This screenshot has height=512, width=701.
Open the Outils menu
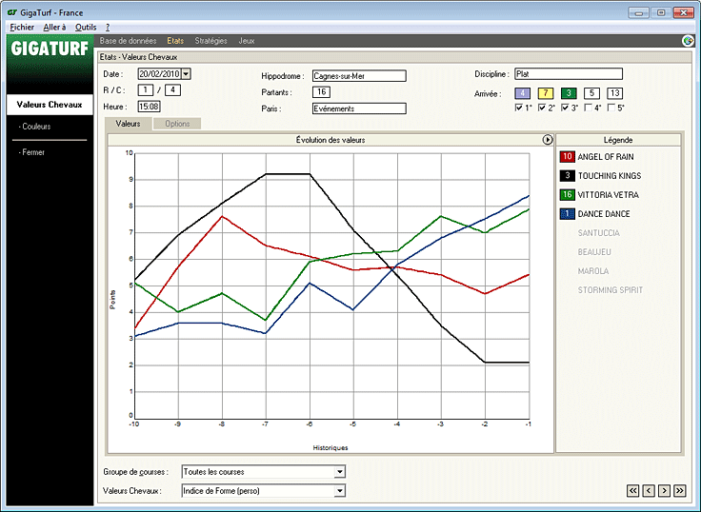(x=86, y=28)
